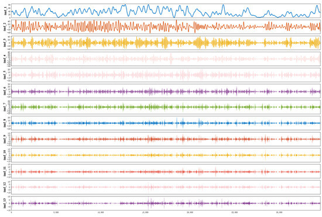
Task: Click the imf_1 axis label
Action: (x=5, y=11)
